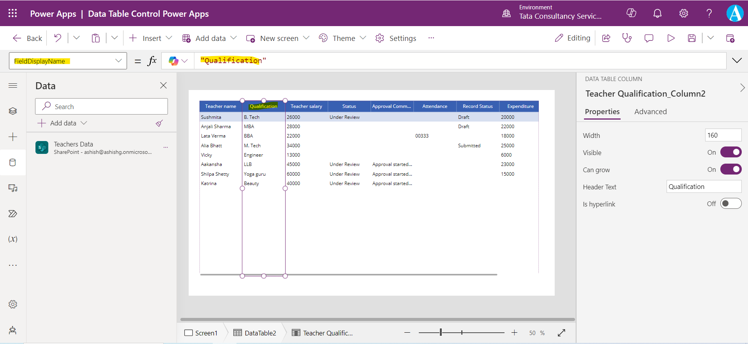
Task: Open the Comments icon in the toolbar
Action: [649, 38]
